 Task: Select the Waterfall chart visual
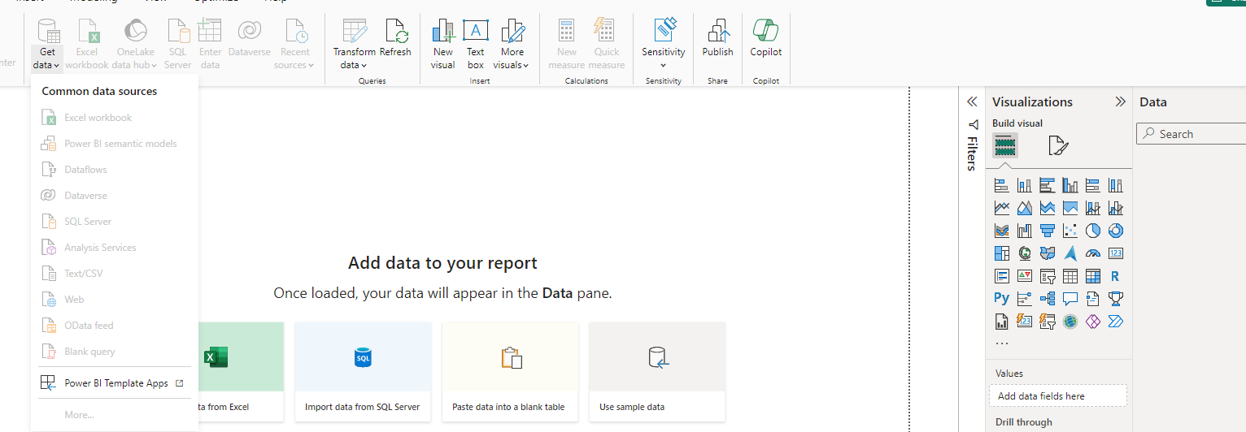(1025, 231)
